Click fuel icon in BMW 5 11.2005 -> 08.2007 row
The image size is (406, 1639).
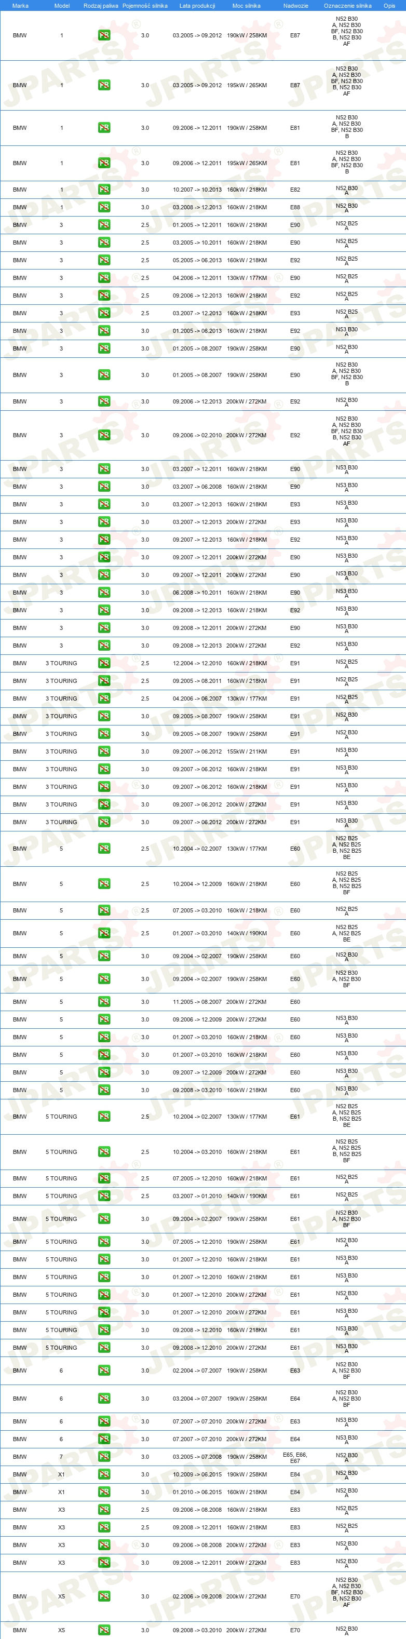click(104, 1002)
